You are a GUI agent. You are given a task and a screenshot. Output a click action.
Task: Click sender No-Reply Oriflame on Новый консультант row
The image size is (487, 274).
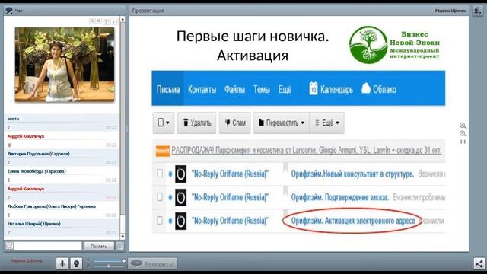[230, 174]
